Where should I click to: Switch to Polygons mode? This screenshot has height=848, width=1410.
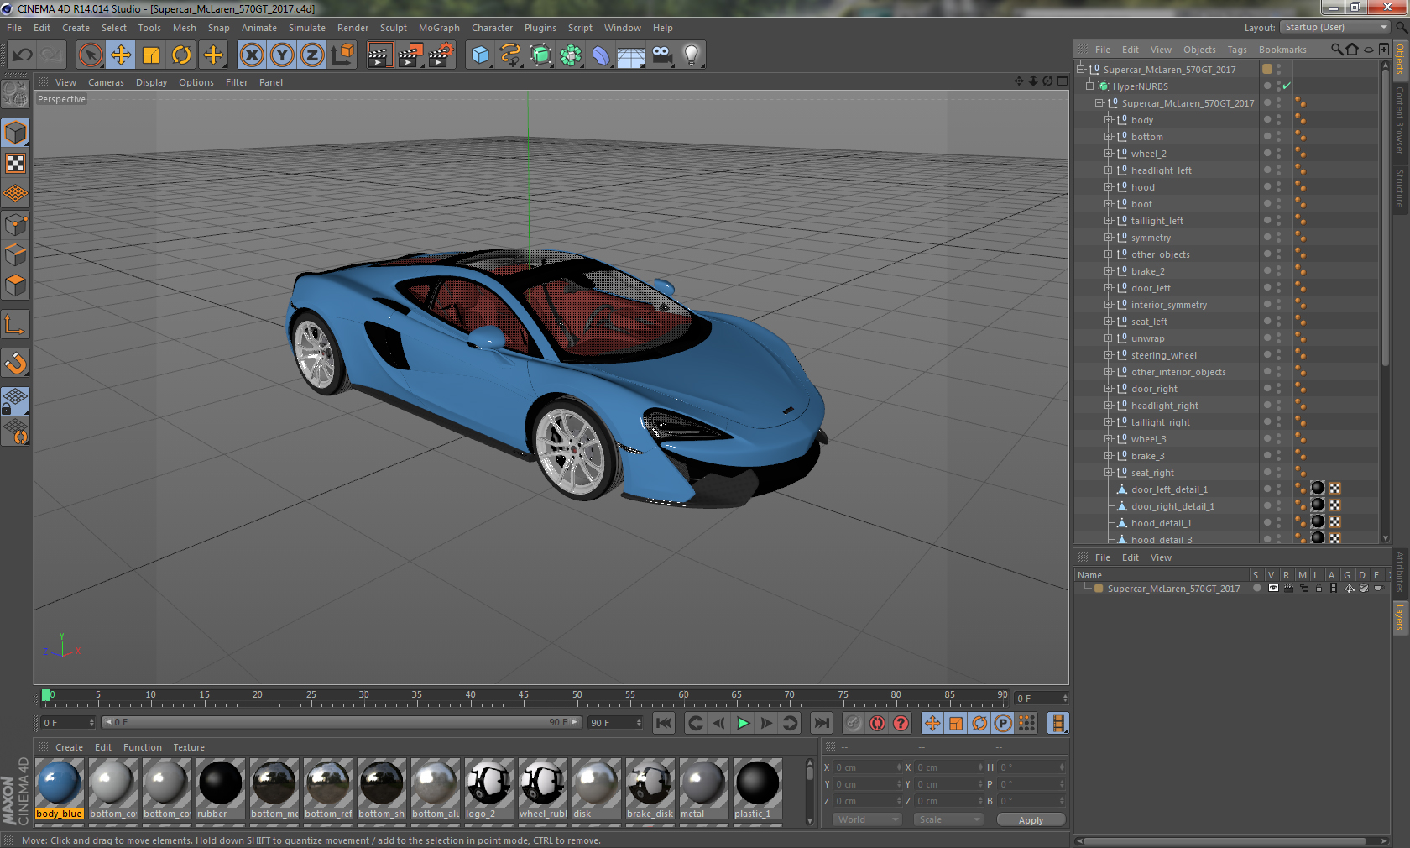15,285
